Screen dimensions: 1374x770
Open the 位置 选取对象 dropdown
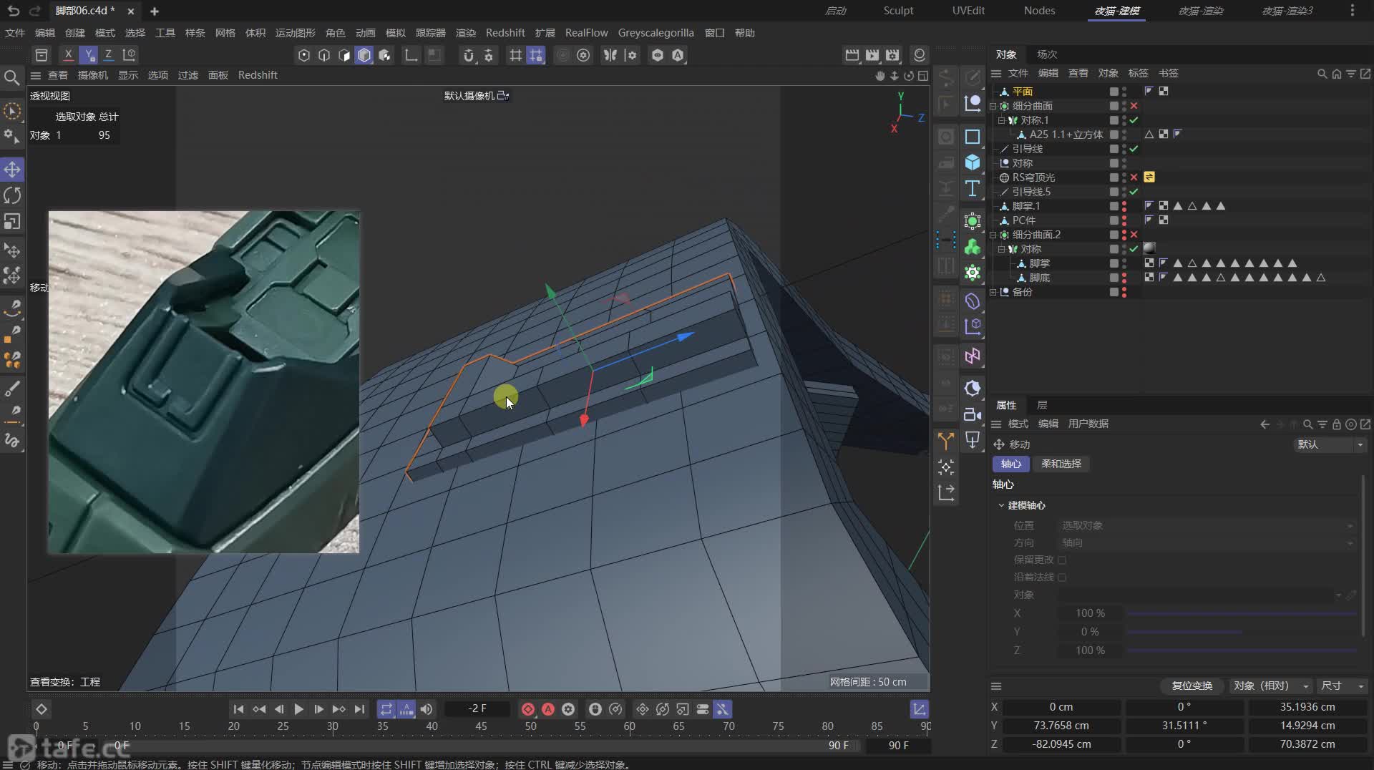(1207, 525)
